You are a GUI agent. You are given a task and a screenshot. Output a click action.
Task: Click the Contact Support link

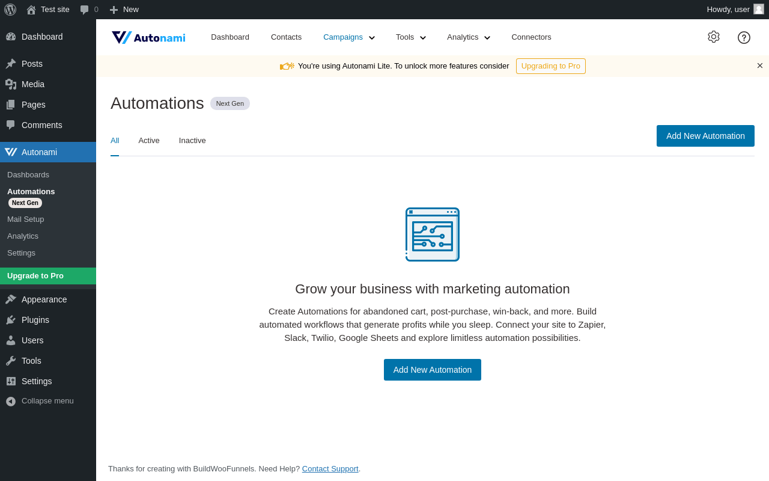[x=330, y=469]
